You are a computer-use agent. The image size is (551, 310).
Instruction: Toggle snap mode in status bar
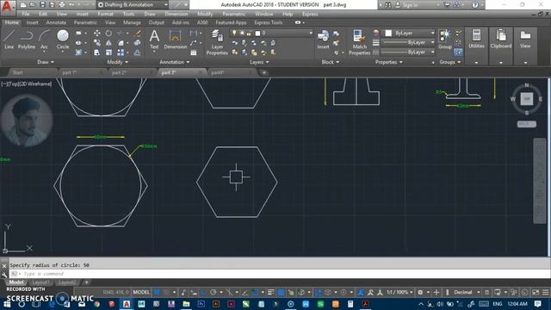coord(166,292)
